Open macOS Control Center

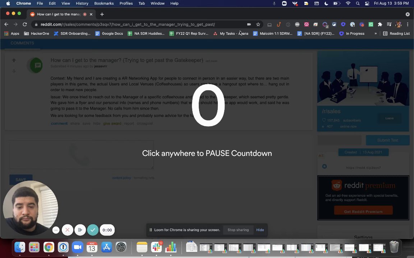[367, 4]
